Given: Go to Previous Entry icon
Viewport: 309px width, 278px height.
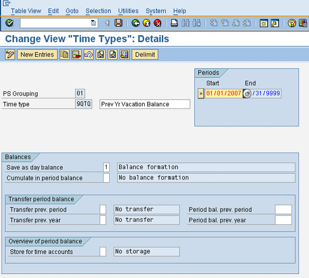Looking at the screenshot, I should [x=101, y=55].
